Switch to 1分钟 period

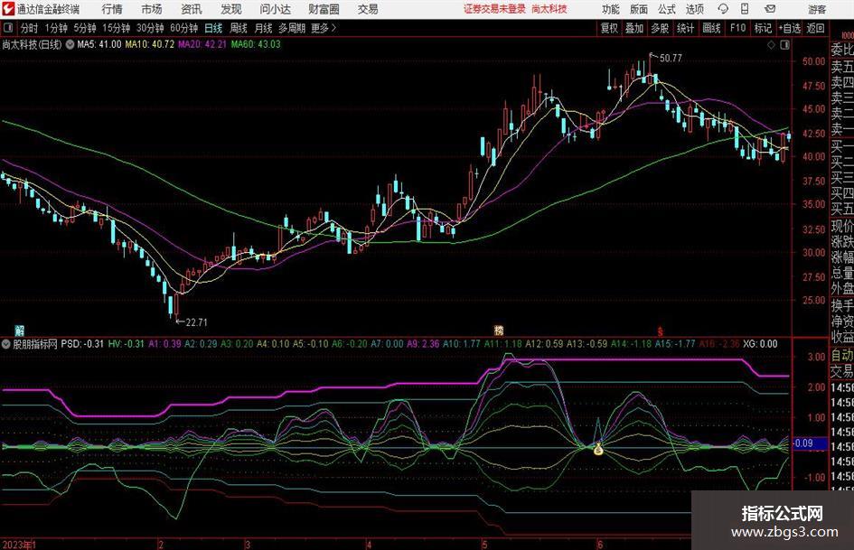click(x=55, y=28)
